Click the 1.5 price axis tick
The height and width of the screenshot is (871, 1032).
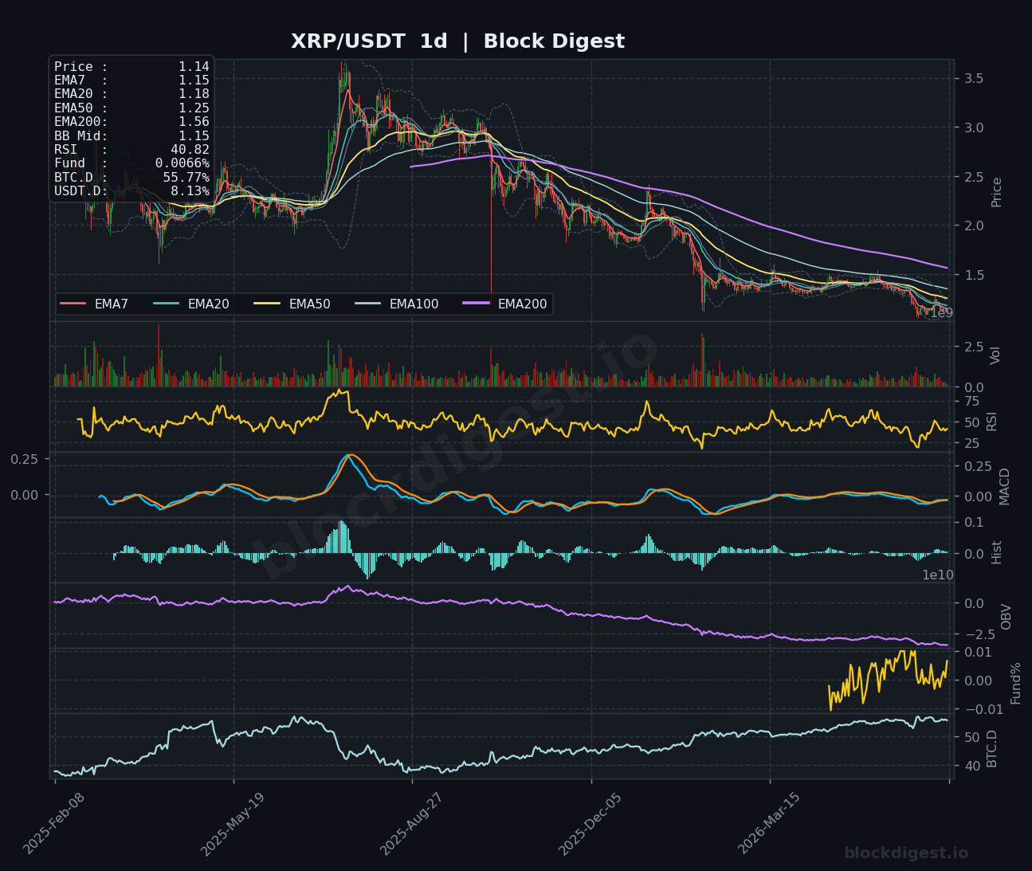click(973, 275)
